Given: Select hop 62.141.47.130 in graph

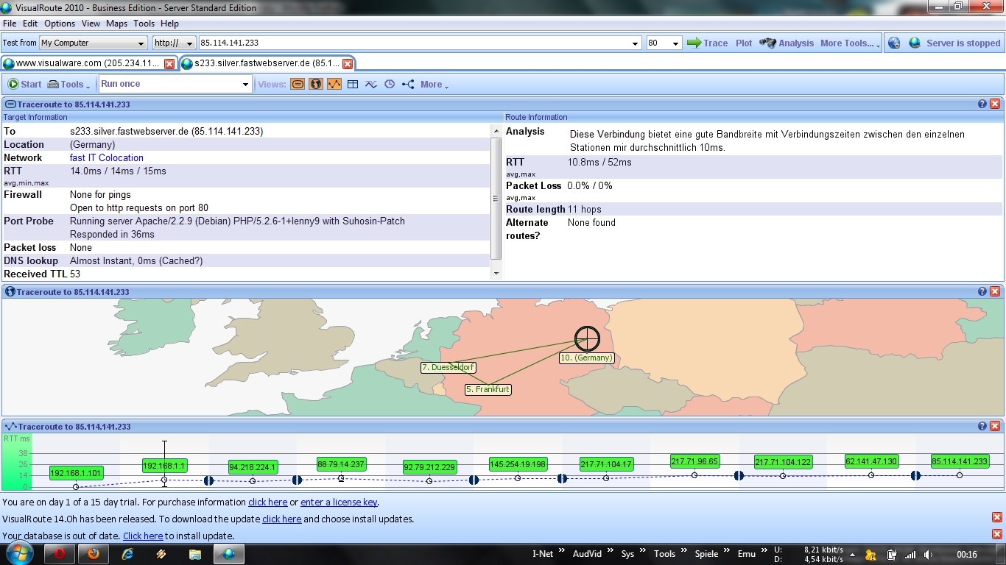Looking at the screenshot, I should (871, 461).
